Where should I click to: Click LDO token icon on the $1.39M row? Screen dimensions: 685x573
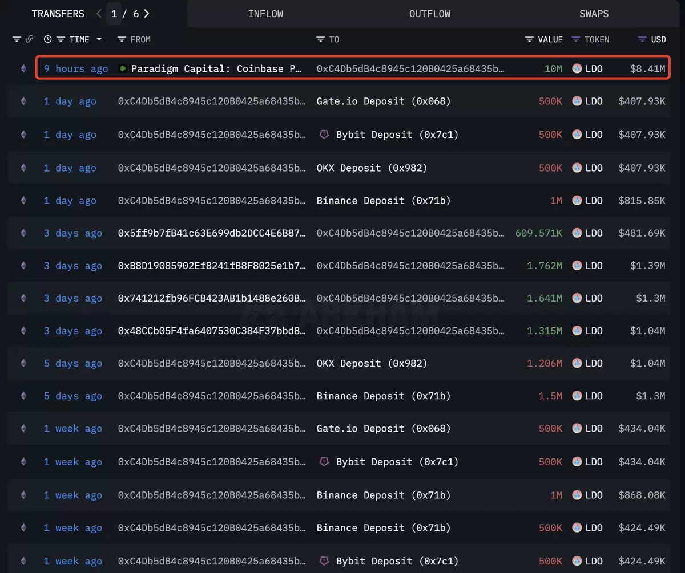(577, 266)
